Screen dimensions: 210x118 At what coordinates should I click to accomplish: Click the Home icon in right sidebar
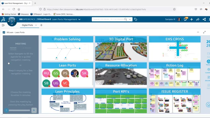(208, 105)
